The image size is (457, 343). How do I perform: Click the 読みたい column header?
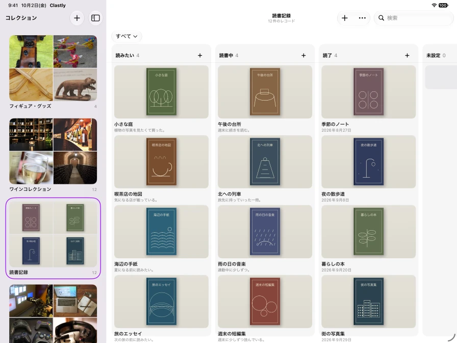(125, 56)
